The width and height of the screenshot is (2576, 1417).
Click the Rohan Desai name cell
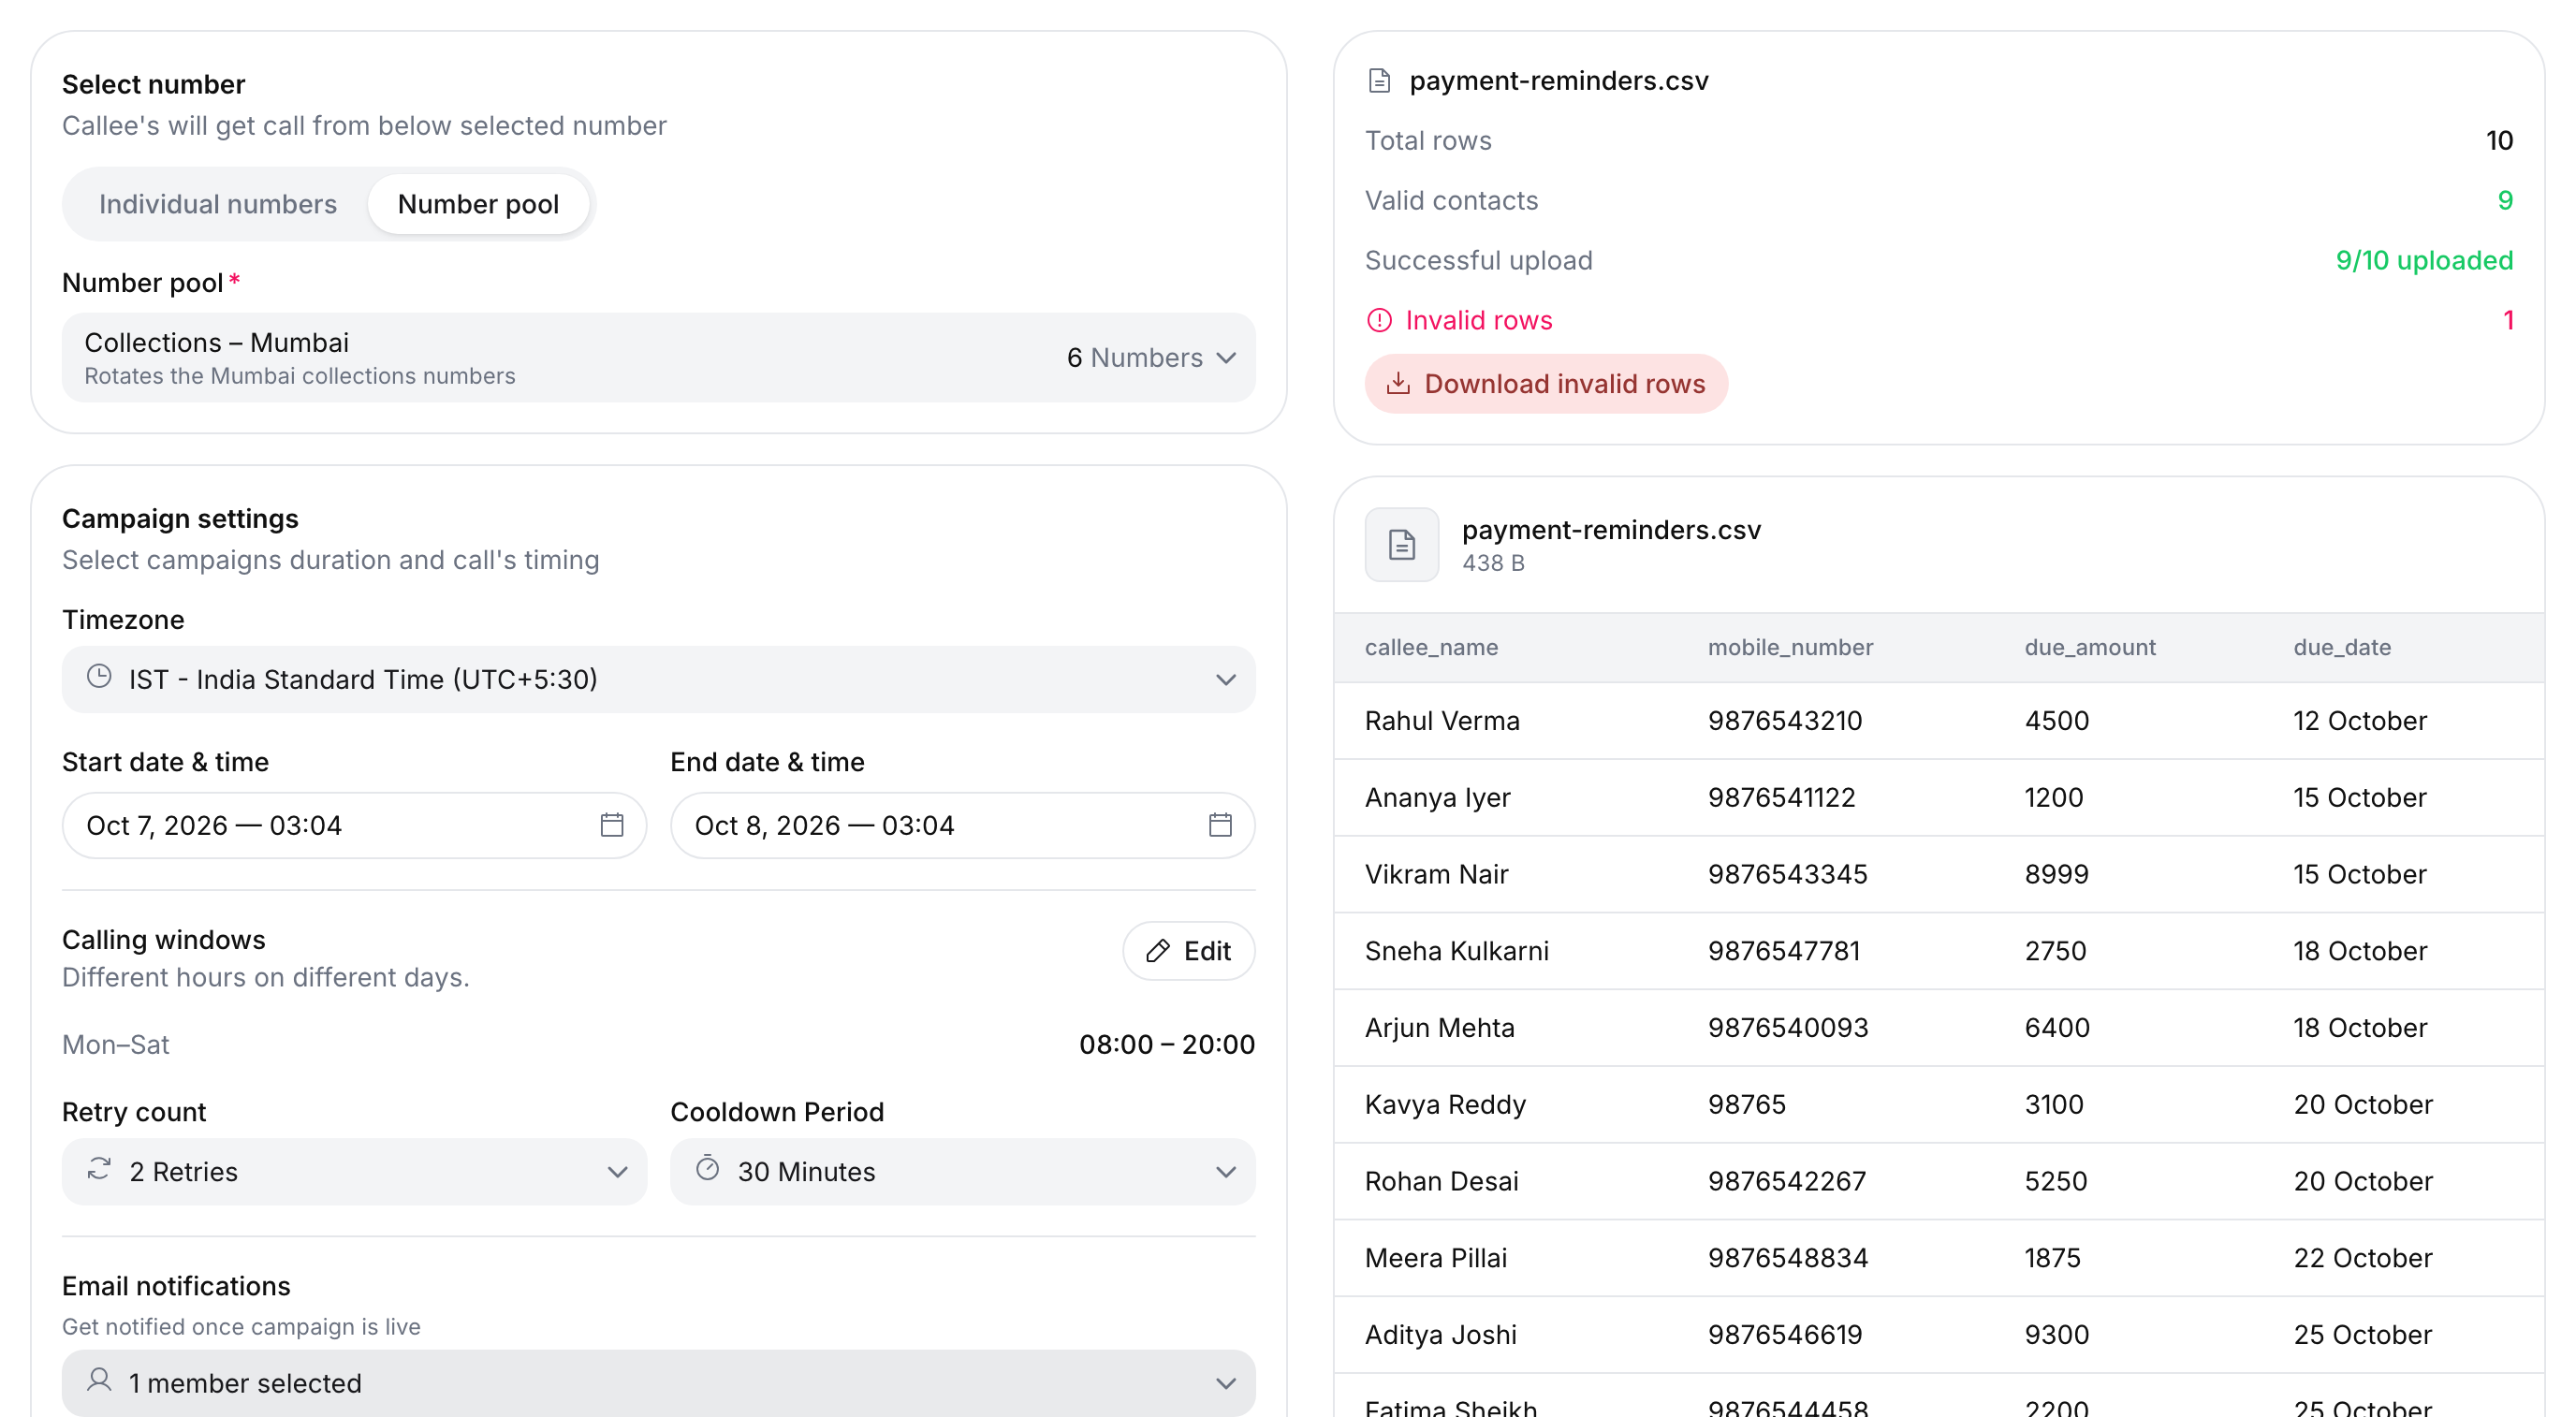point(1441,1182)
